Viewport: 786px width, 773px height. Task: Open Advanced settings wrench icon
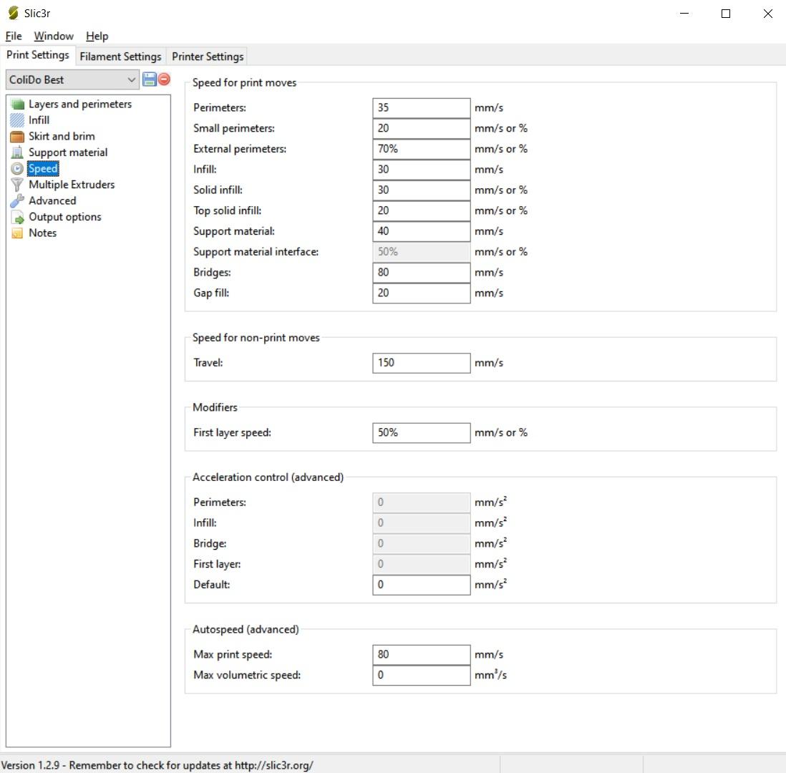(17, 201)
